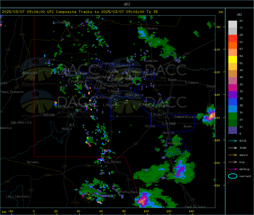Select the yellow 51–54 dBZ swatch
Screen dimensions: 254x215
click(233, 60)
